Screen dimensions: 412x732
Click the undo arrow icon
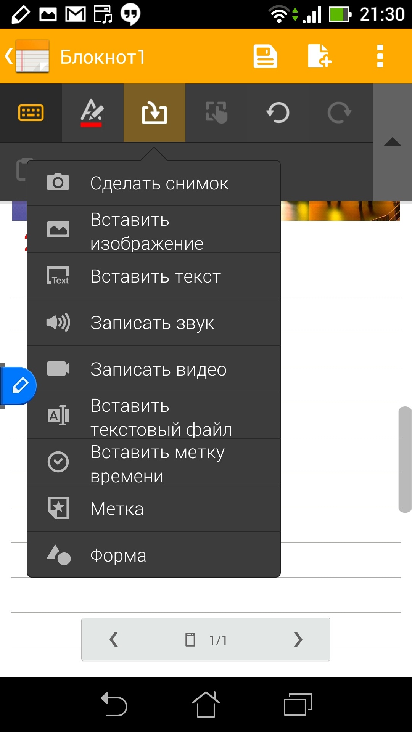[278, 113]
